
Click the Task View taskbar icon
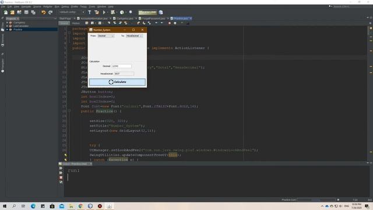point(23,206)
